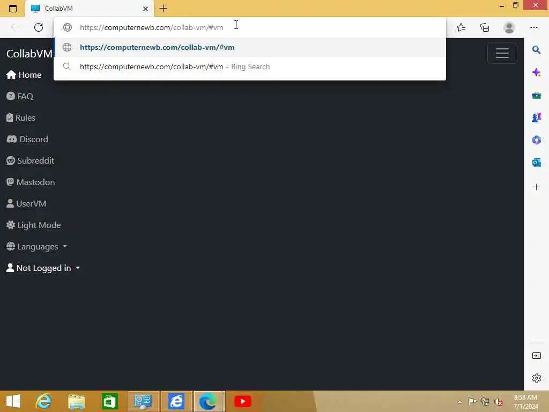Open the sidebar settings gear
Viewport: 549px width, 412px height.
click(x=536, y=378)
